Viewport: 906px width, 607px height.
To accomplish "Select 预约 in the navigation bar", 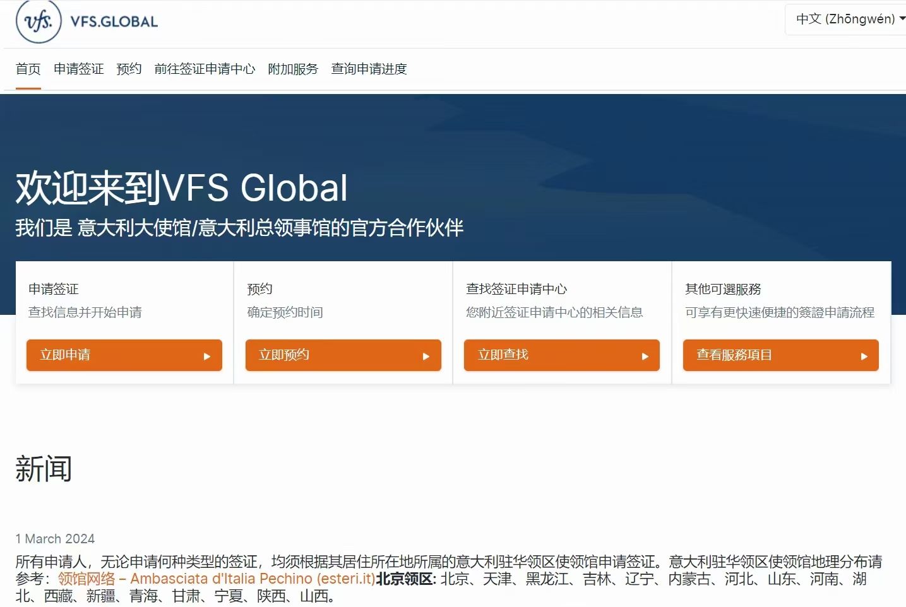I will coord(129,69).
